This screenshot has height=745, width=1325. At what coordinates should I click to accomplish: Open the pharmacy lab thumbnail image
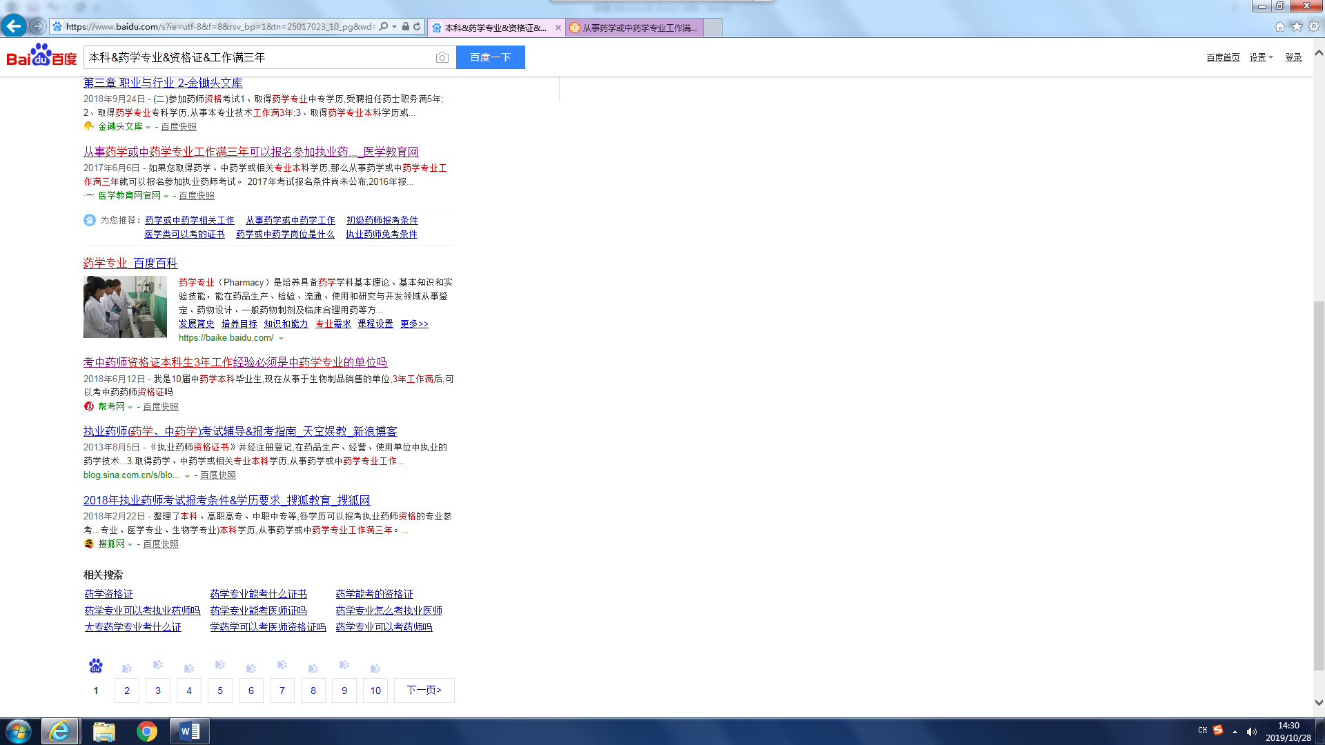125,307
